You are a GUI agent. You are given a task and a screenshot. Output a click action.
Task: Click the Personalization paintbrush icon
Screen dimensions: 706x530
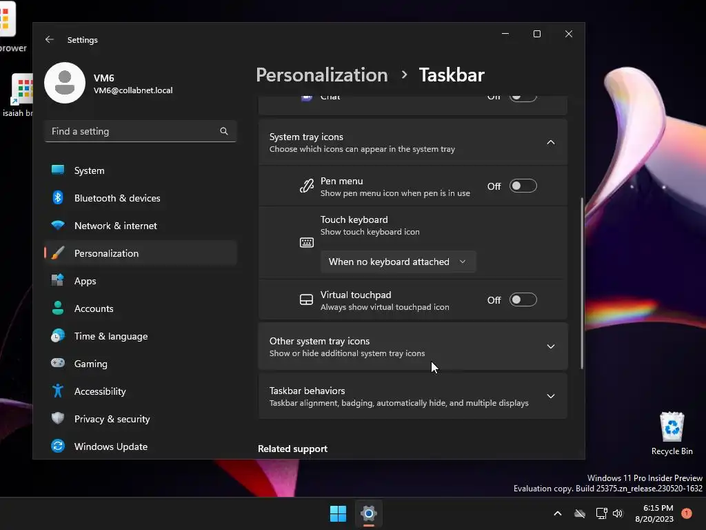coord(58,253)
